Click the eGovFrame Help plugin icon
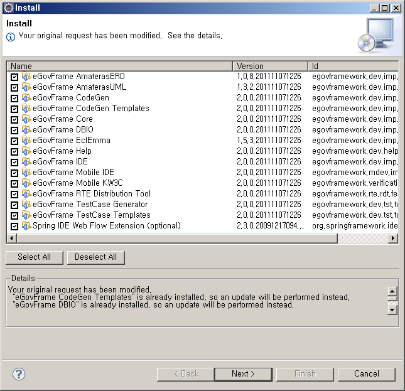Screen dimensions: 405x391 (26, 151)
